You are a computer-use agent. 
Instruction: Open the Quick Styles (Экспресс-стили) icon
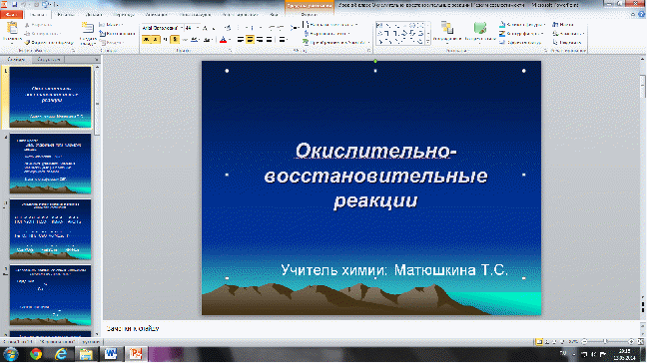pyautogui.click(x=479, y=28)
